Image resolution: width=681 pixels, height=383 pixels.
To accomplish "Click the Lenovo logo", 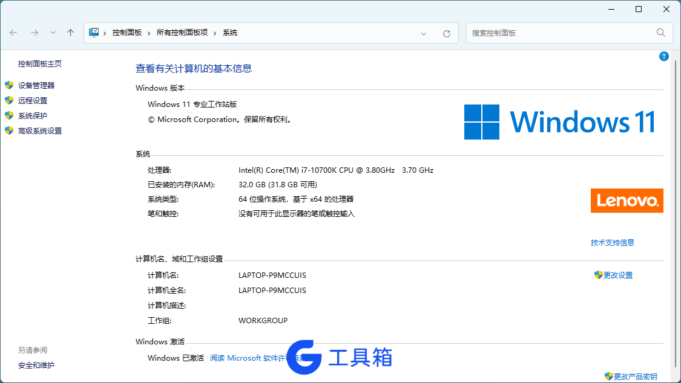I will 627,201.
